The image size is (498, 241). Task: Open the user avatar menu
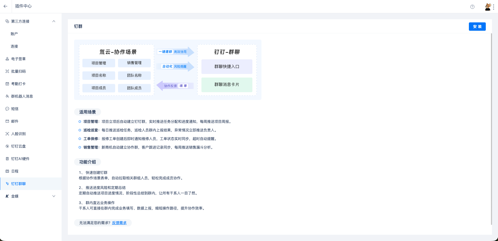click(x=488, y=7)
